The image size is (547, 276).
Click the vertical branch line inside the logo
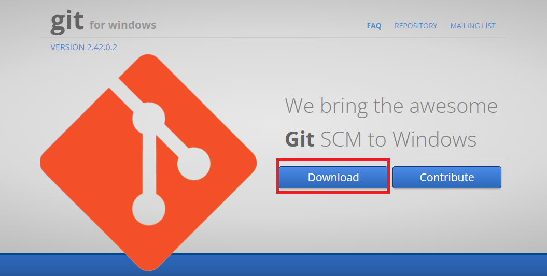pyautogui.click(x=149, y=164)
